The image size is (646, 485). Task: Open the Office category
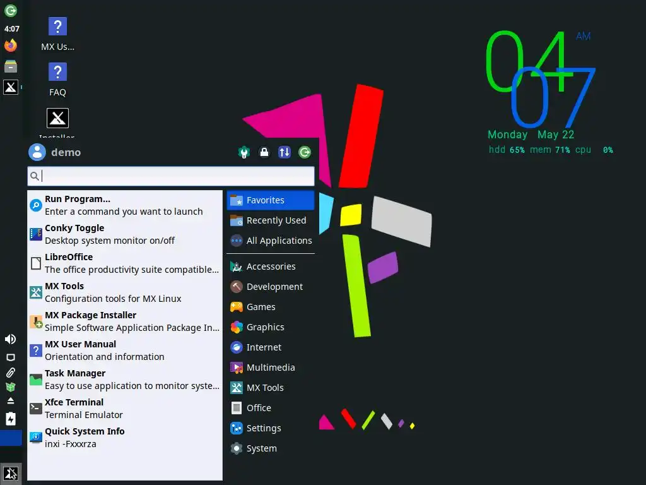271,408
